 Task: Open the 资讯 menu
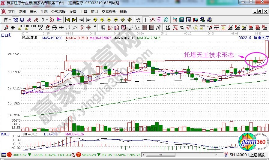pos(33,11)
